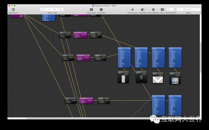Select the chevron image patch thumbnail
The image size is (209, 130).
pyautogui.click(x=158, y=79)
